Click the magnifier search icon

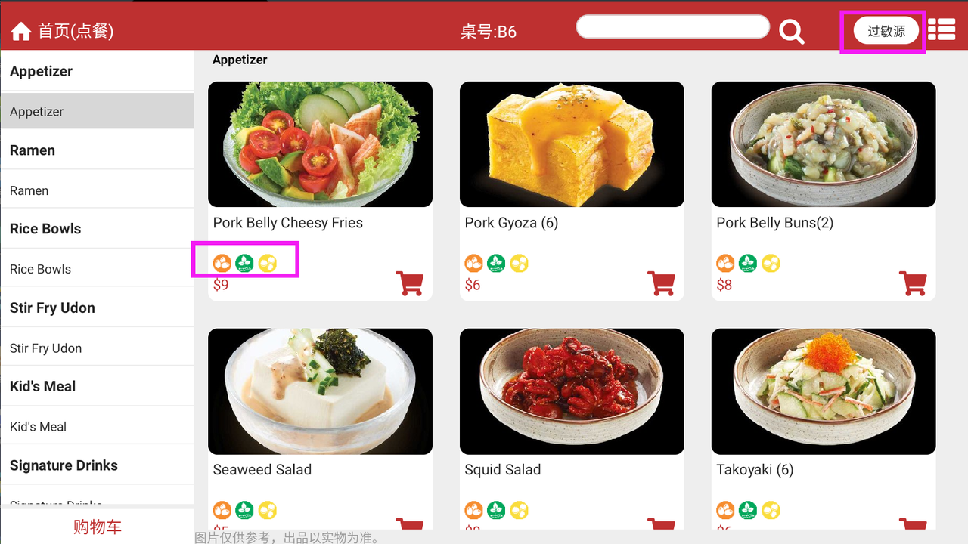point(792,32)
